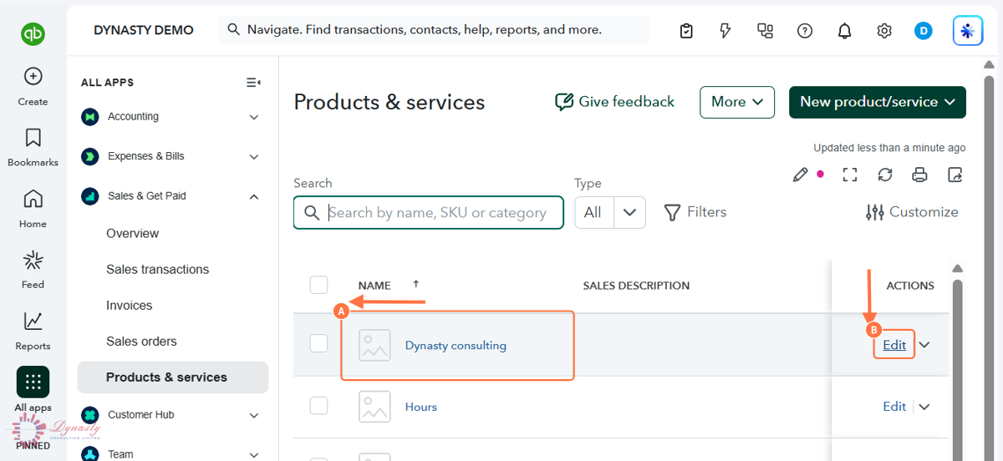Open actions arrow for Dynasty consulting
This screenshot has width=1003, height=461.
[924, 345]
